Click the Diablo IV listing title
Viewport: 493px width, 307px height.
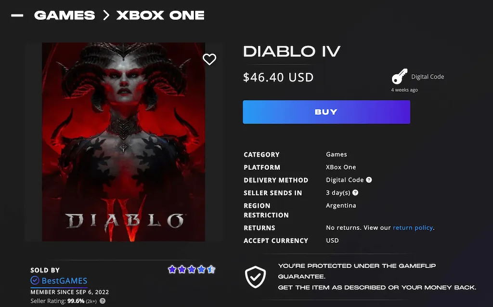(x=292, y=52)
